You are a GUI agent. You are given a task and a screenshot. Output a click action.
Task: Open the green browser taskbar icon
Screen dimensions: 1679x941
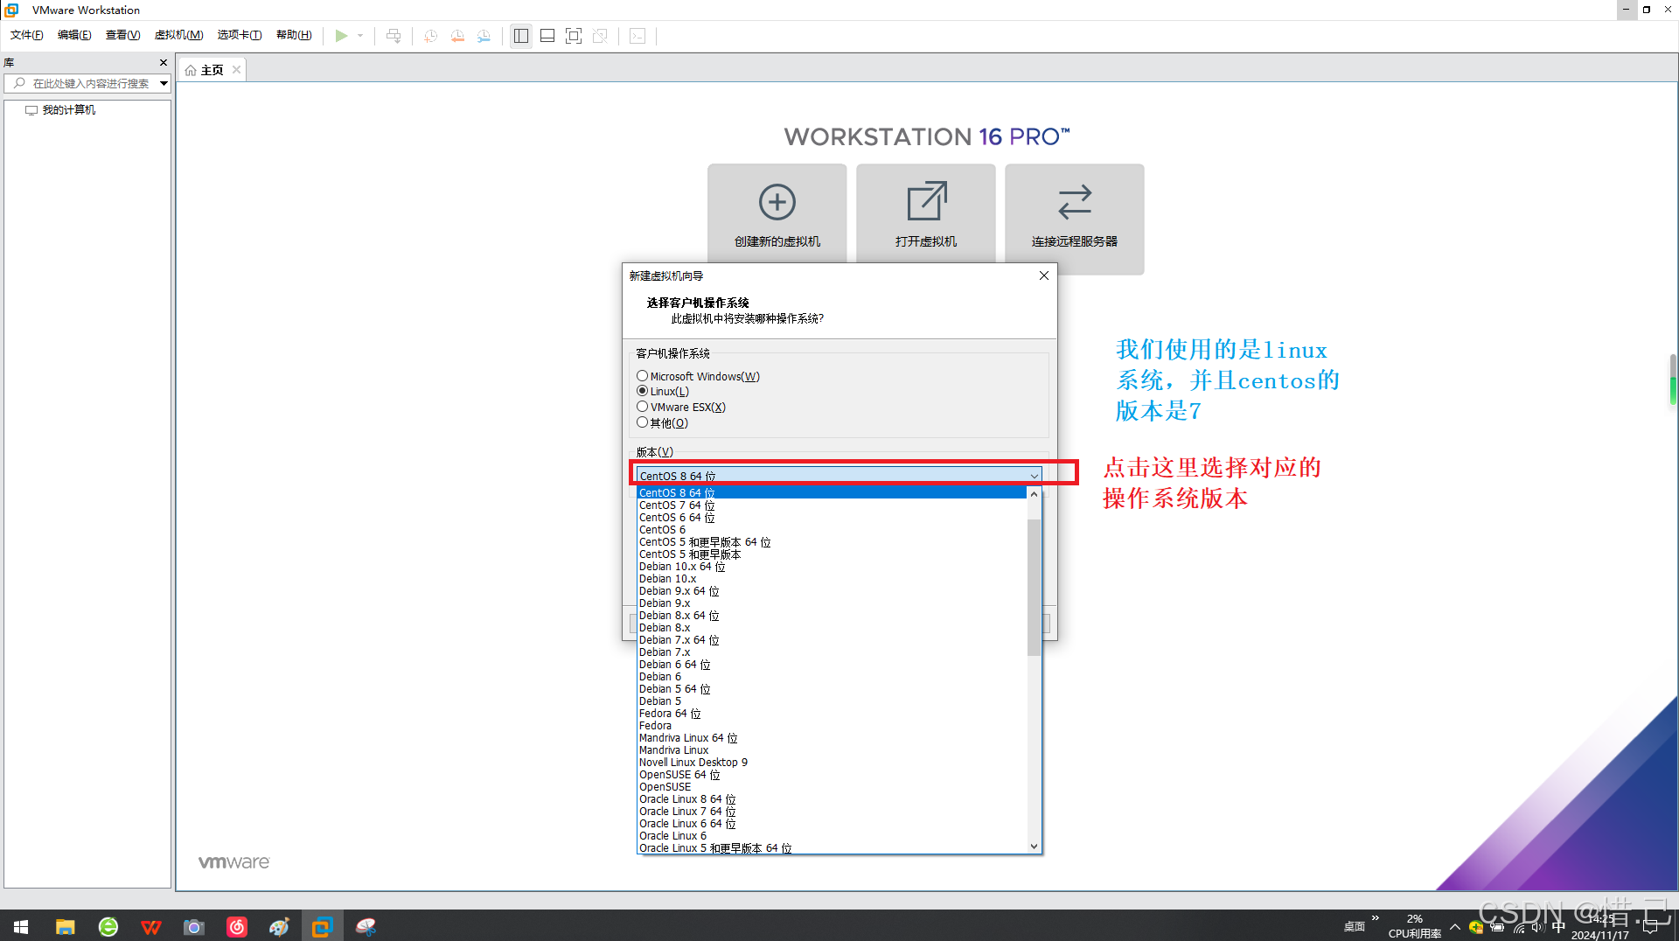pyautogui.click(x=108, y=926)
